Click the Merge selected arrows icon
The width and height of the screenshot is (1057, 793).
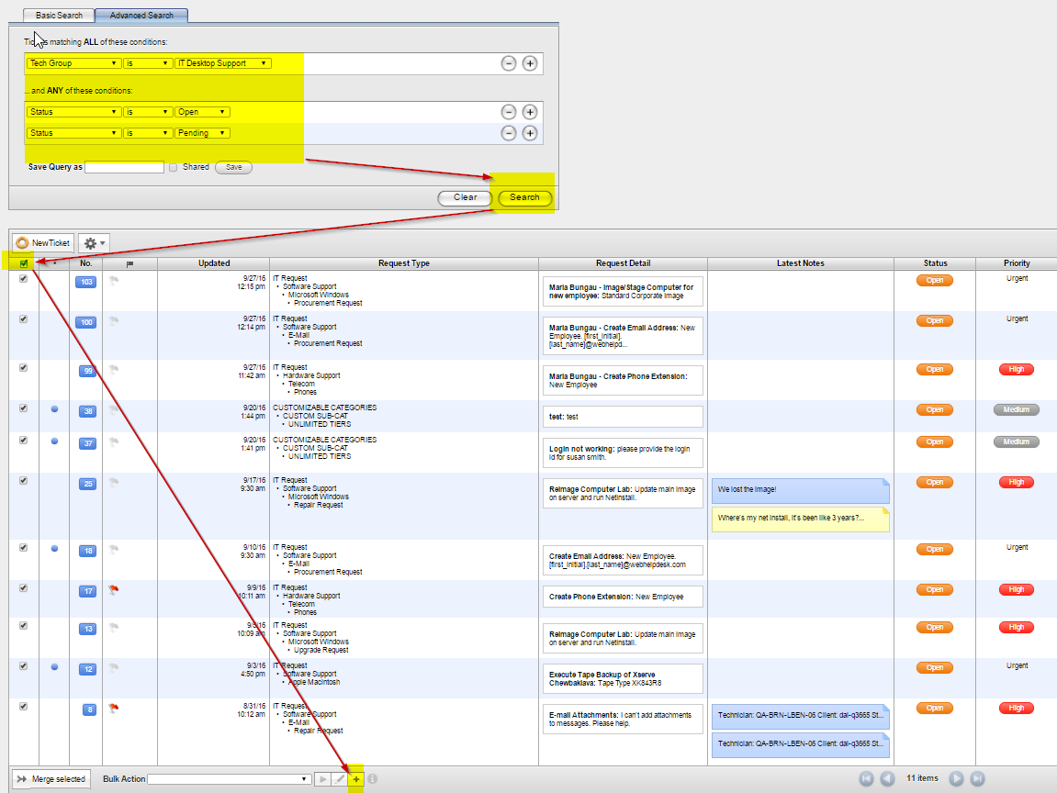(22, 777)
